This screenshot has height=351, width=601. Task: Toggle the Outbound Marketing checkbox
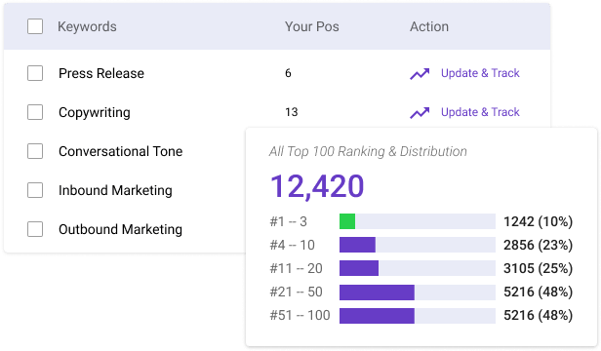[35, 229]
